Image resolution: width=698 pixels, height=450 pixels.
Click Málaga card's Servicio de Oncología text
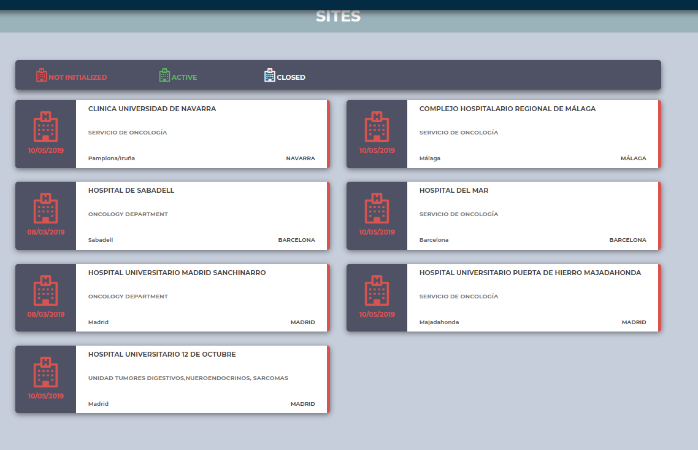tap(459, 133)
